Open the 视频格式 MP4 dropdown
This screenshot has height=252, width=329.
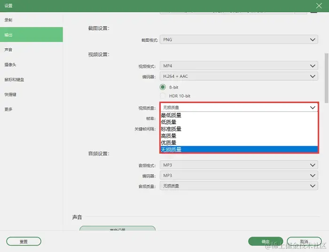(239, 66)
